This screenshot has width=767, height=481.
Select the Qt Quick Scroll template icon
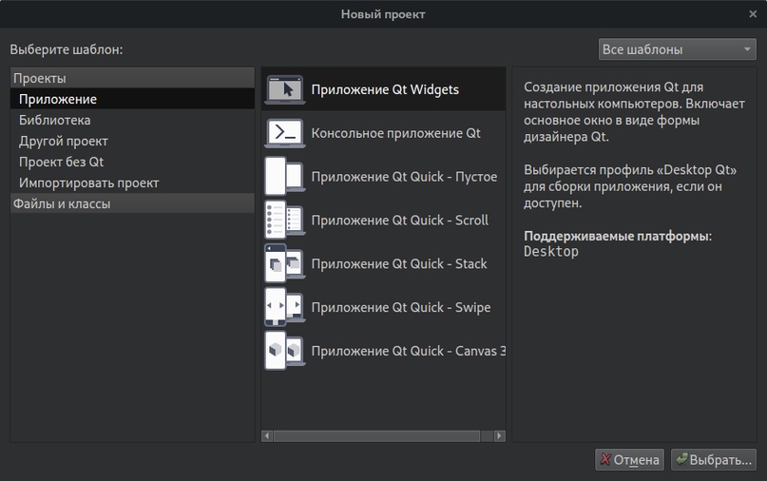[285, 220]
